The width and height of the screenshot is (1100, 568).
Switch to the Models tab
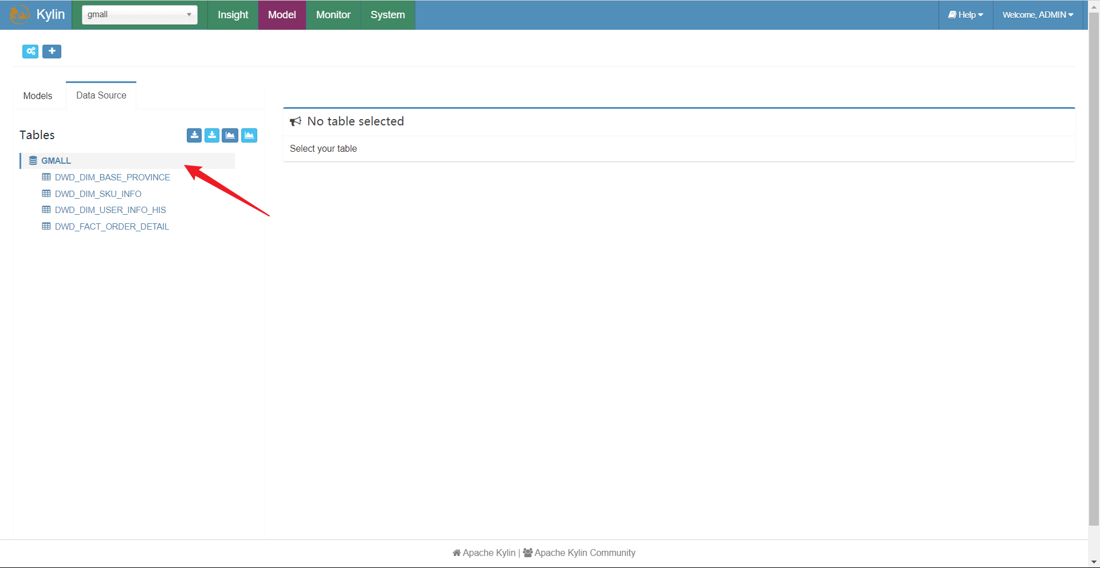[38, 96]
